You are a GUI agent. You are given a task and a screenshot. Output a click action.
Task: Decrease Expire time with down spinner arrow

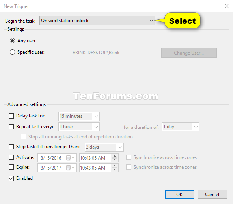[x=114, y=170]
